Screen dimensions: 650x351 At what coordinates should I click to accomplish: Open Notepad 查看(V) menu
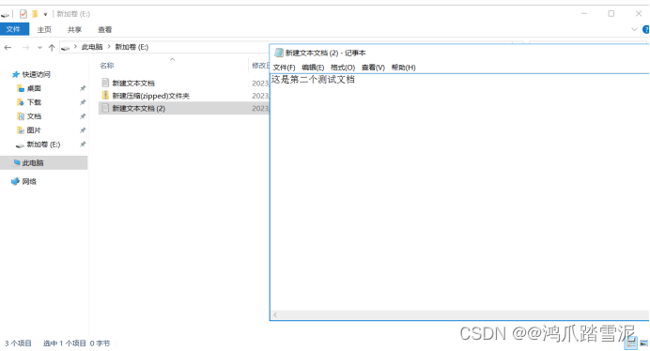[373, 68]
